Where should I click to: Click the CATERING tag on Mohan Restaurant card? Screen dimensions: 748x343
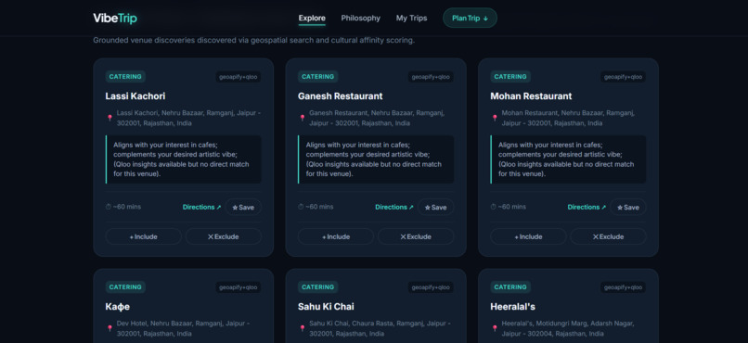(x=510, y=77)
